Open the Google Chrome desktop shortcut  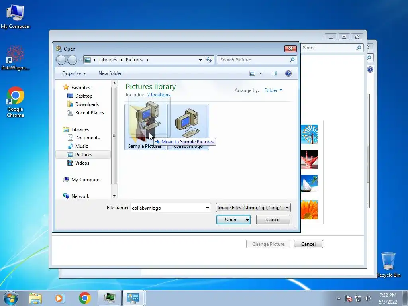(16, 102)
